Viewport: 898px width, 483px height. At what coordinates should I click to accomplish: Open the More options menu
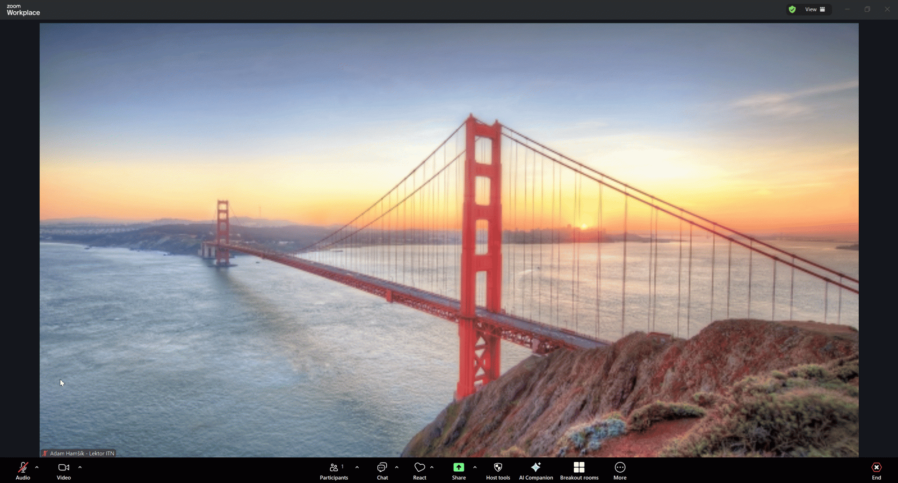click(620, 470)
